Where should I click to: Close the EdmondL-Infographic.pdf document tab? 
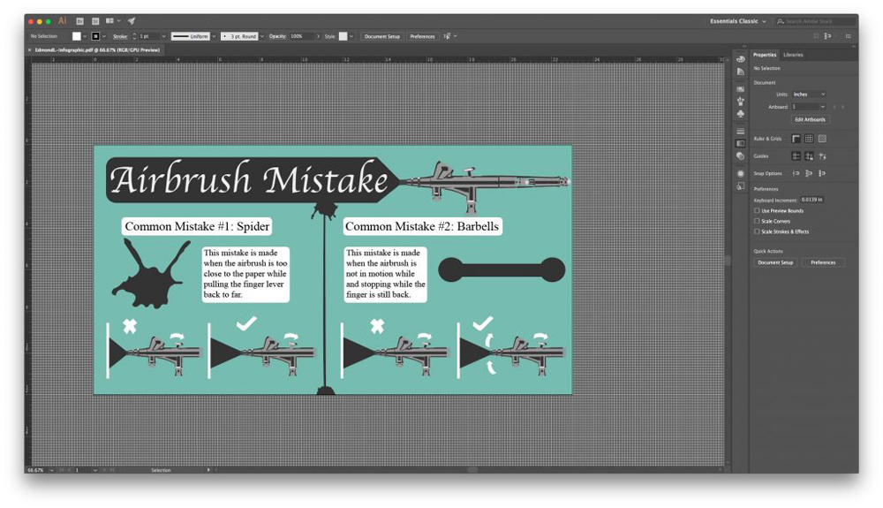[x=29, y=50]
